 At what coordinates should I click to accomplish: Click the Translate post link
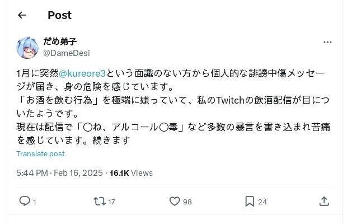click(40, 153)
